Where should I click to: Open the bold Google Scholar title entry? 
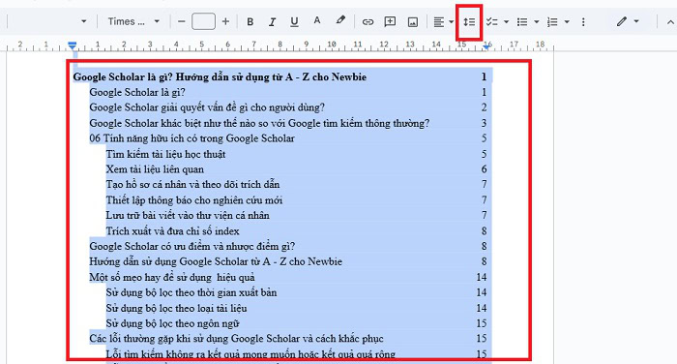pyautogui.click(x=220, y=76)
